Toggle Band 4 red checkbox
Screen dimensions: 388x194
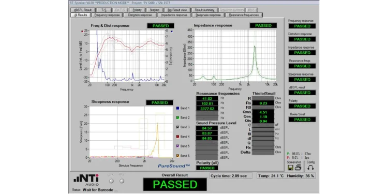pyautogui.click(x=177, y=137)
